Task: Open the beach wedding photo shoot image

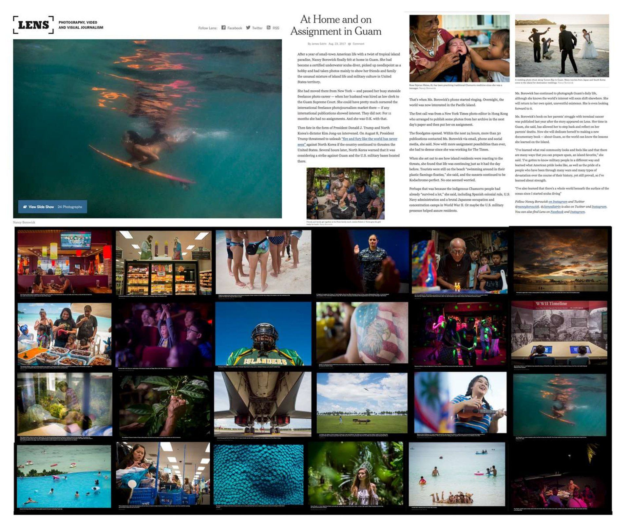Action: tap(562, 46)
